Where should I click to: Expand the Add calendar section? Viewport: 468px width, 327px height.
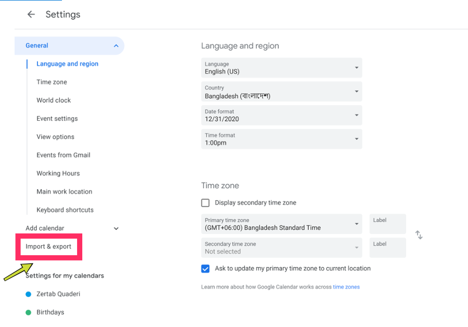click(116, 228)
